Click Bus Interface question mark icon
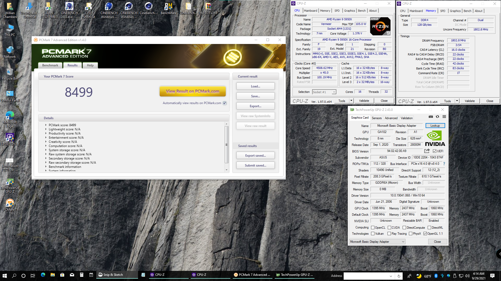 (x=444, y=164)
